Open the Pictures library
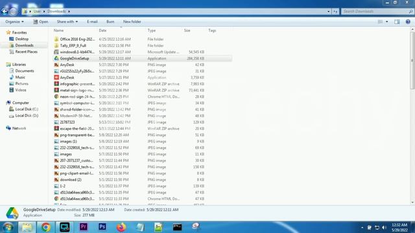Screen dimensions: 415x233 click(x=21, y=83)
